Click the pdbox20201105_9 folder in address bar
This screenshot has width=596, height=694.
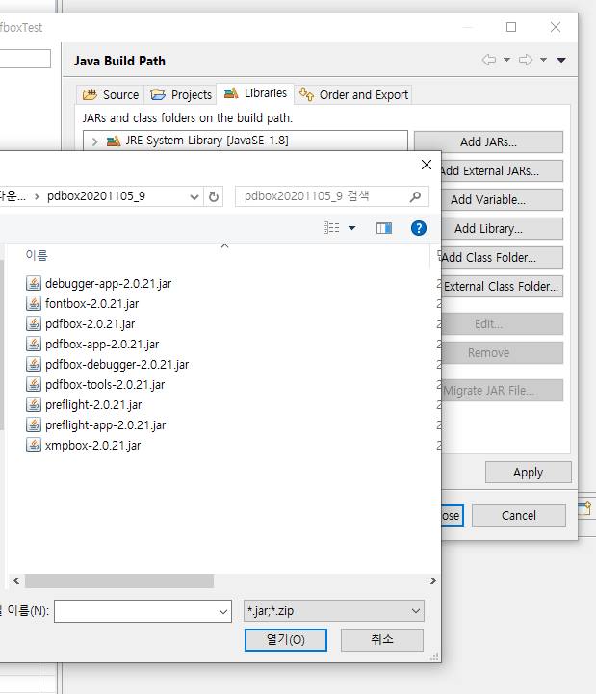click(x=96, y=196)
